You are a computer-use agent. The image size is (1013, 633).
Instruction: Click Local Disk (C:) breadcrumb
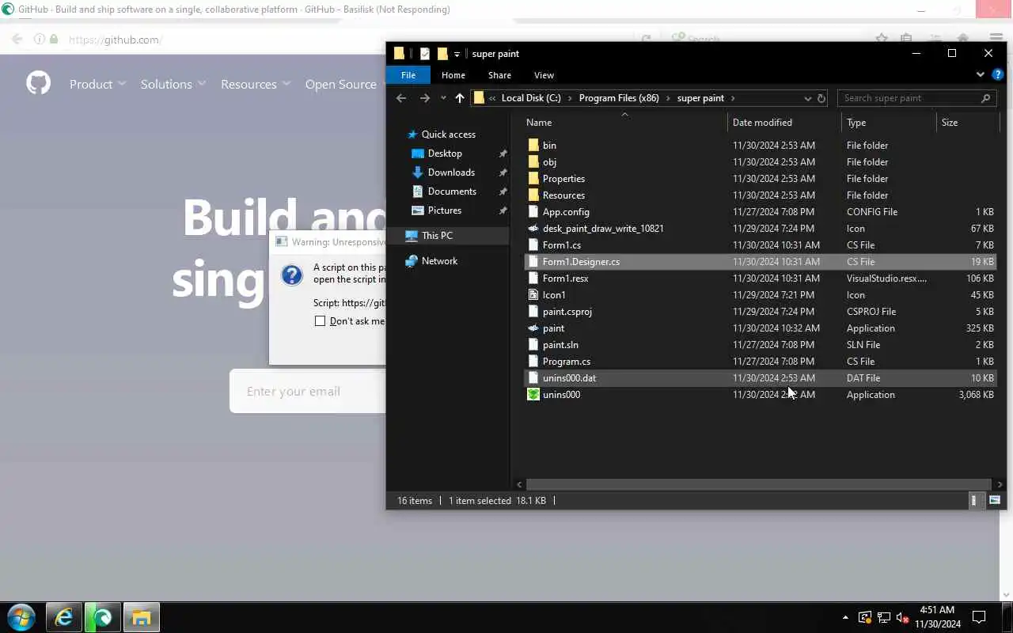click(531, 98)
